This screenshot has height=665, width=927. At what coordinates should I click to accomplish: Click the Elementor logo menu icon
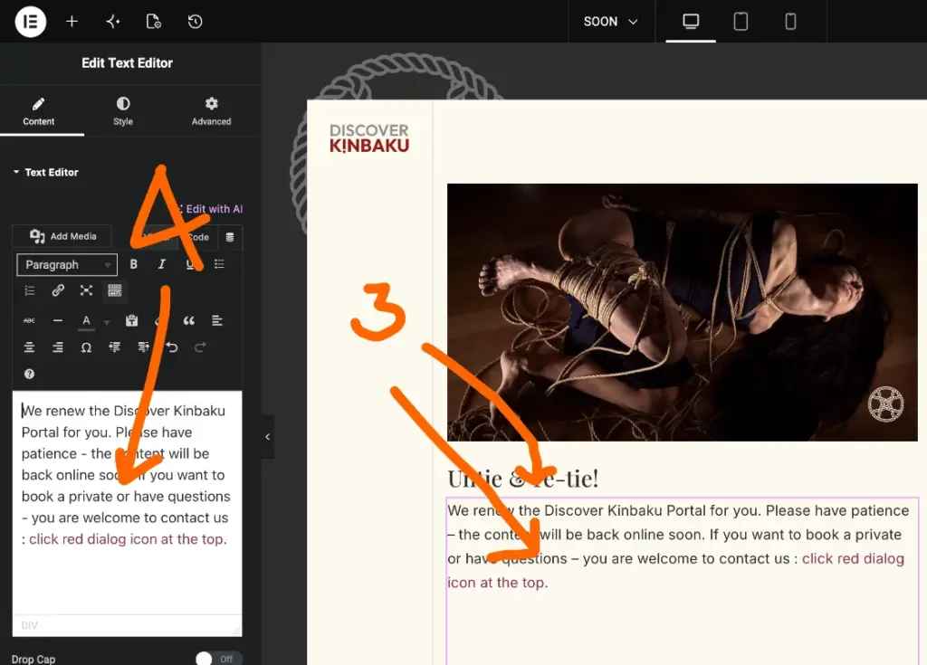[31, 22]
